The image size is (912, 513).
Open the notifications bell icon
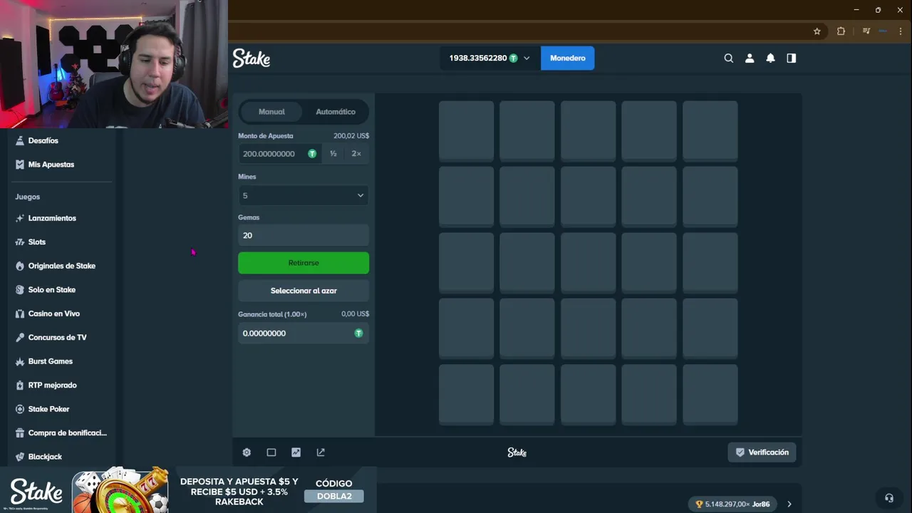click(770, 58)
